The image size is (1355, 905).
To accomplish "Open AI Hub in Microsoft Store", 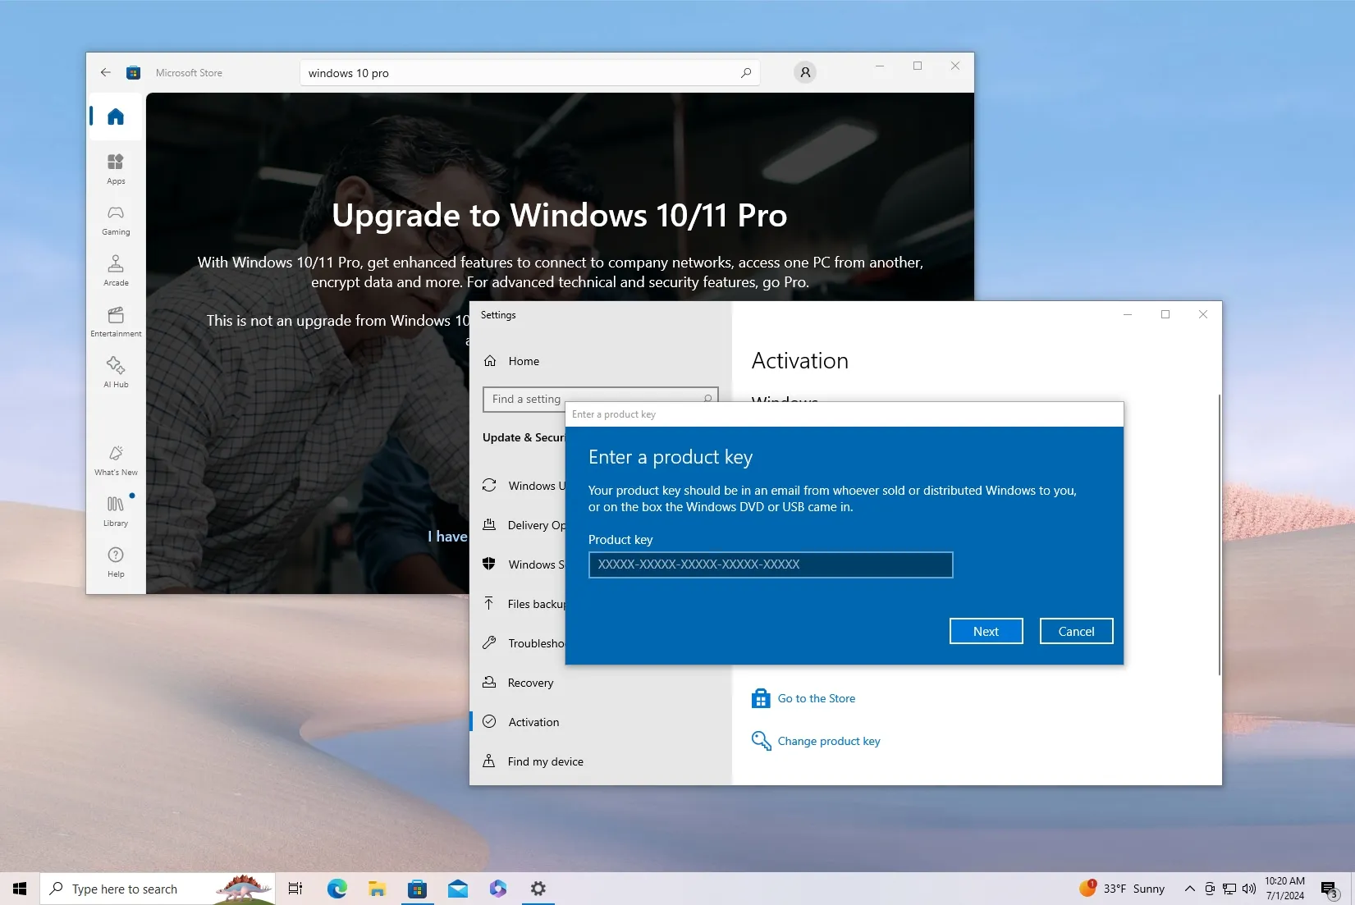I will [x=116, y=371].
